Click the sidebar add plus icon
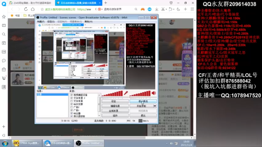This screenshot has width=262, height=147. [4, 127]
